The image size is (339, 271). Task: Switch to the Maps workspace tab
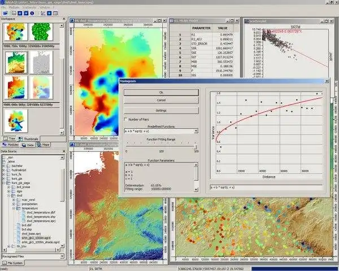44,145
